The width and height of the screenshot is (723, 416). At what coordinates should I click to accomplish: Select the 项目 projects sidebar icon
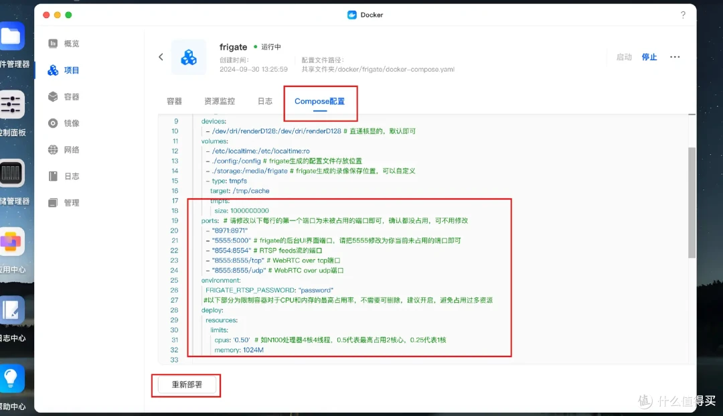[x=53, y=70]
